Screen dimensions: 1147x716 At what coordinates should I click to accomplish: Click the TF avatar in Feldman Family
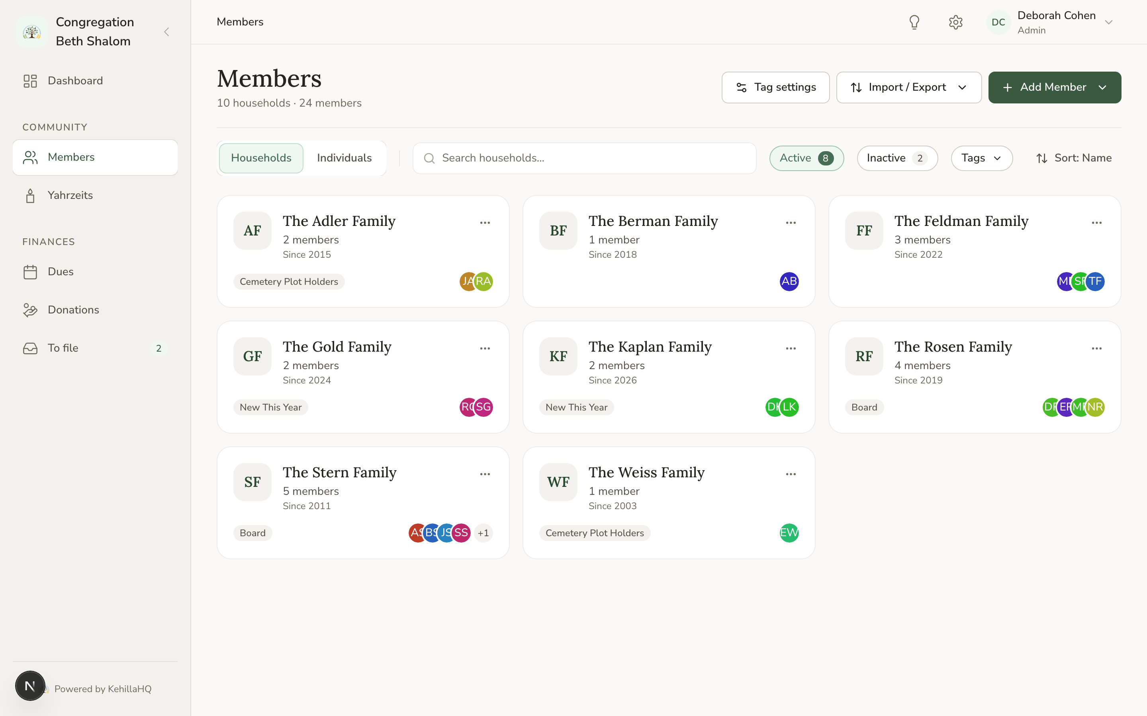pos(1095,281)
